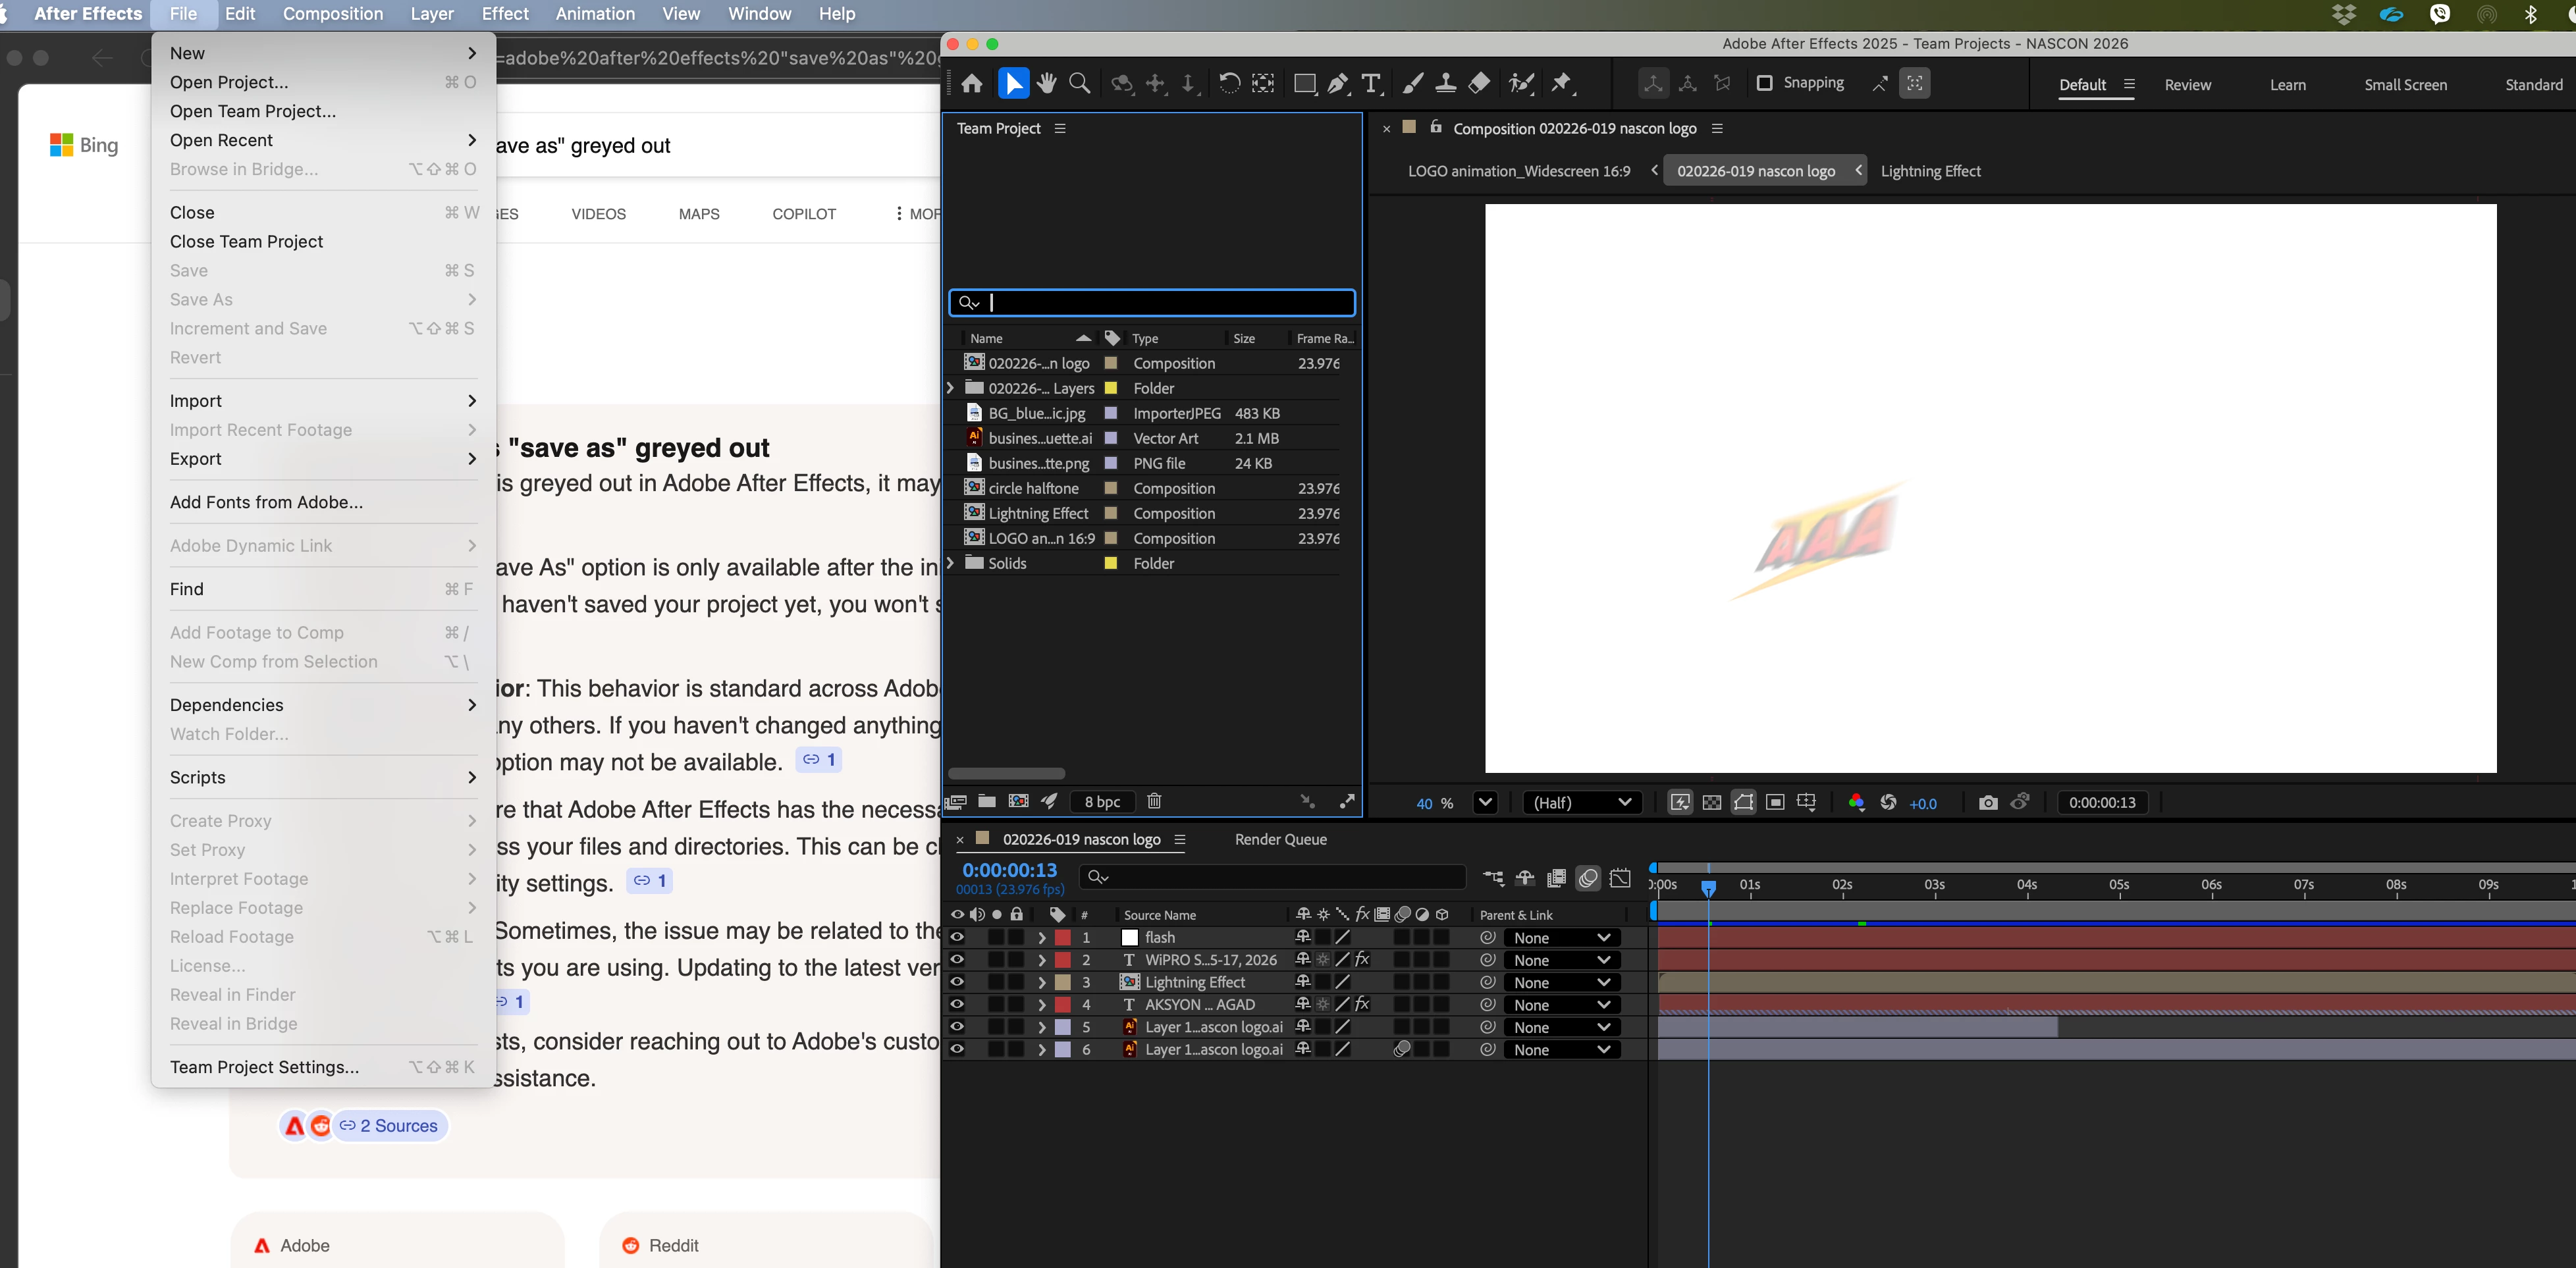Click the Take Snapshot camera icon
The height and width of the screenshot is (1268, 2576).
click(x=1988, y=803)
